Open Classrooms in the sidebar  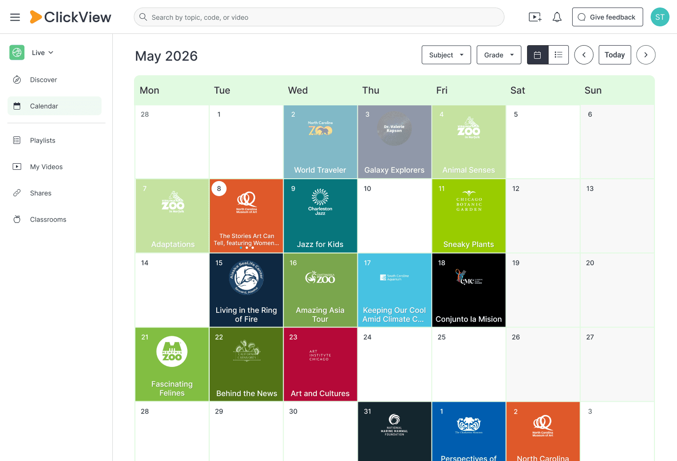(55, 219)
